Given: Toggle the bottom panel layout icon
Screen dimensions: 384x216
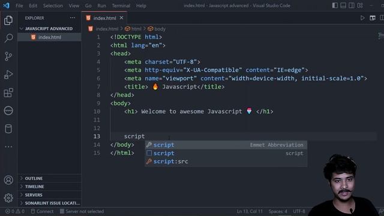Looking at the screenshot, I should pyautogui.click(x=343, y=5).
